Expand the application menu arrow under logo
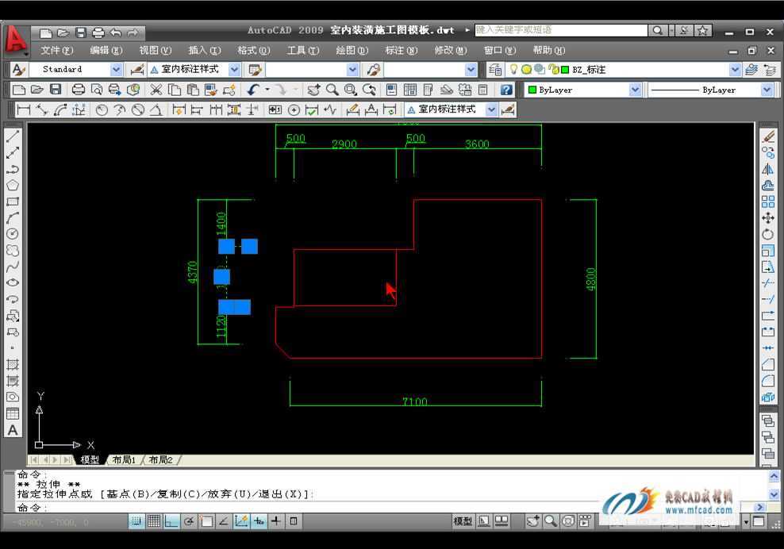The width and height of the screenshot is (784, 549). pyautogui.click(x=25, y=52)
